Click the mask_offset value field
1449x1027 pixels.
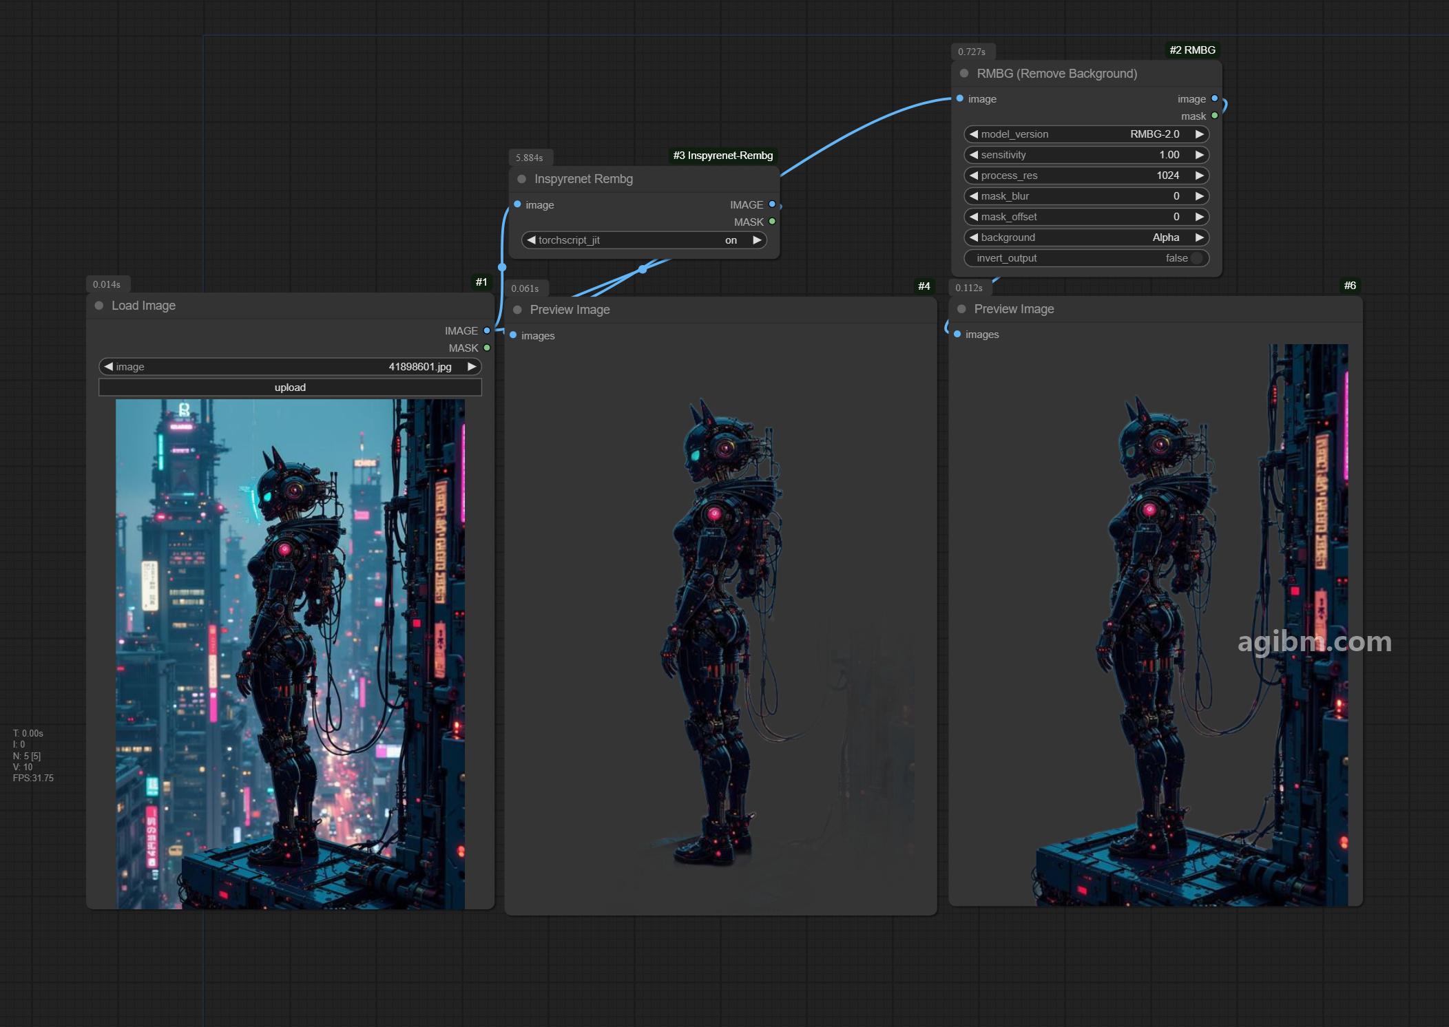tap(1086, 217)
